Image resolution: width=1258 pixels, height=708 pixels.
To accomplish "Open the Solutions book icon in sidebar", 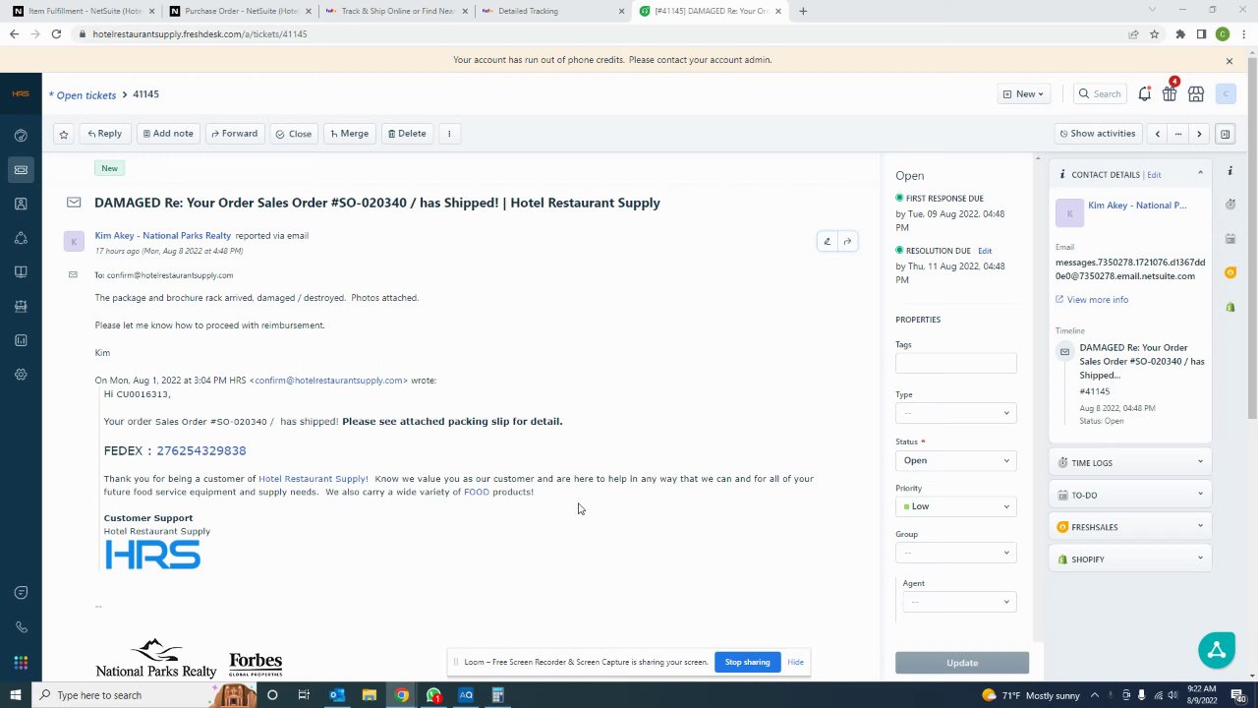I will pyautogui.click(x=21, y=272).
